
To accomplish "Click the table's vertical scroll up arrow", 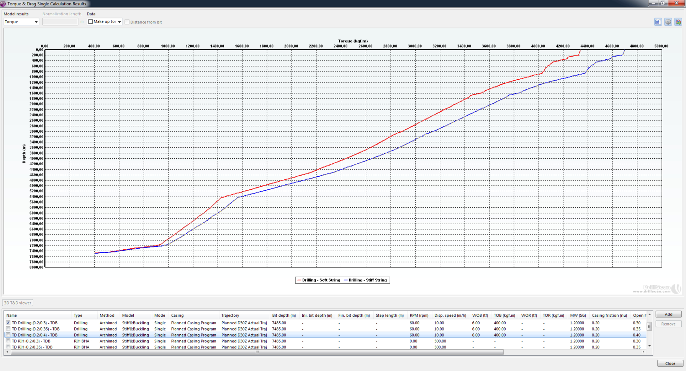I will tap(649, 314).
